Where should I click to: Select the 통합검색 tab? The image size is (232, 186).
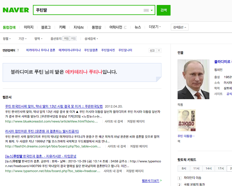(9, 27)
